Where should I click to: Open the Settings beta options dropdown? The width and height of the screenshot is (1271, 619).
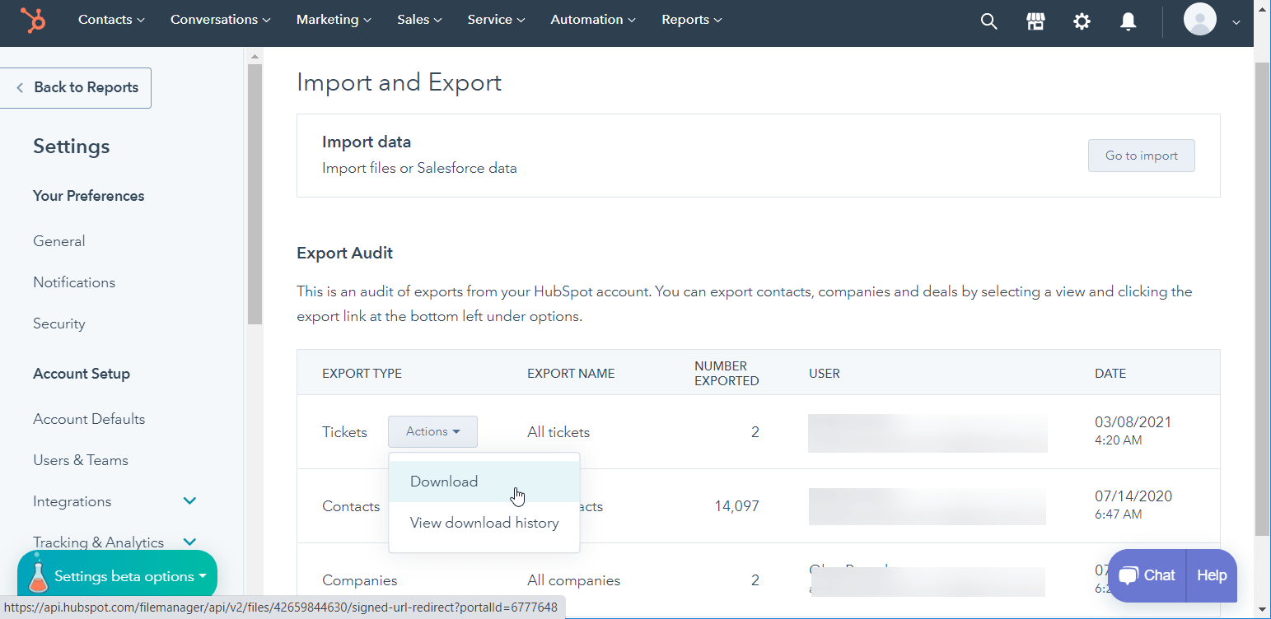click(x=122, y=575)
